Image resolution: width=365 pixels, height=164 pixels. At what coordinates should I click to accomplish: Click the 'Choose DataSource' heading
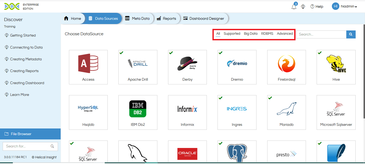point(84,34)
